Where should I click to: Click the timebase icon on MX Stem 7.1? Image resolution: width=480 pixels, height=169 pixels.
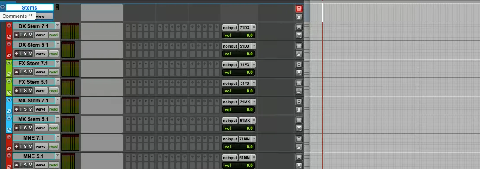tap(9, 111)
